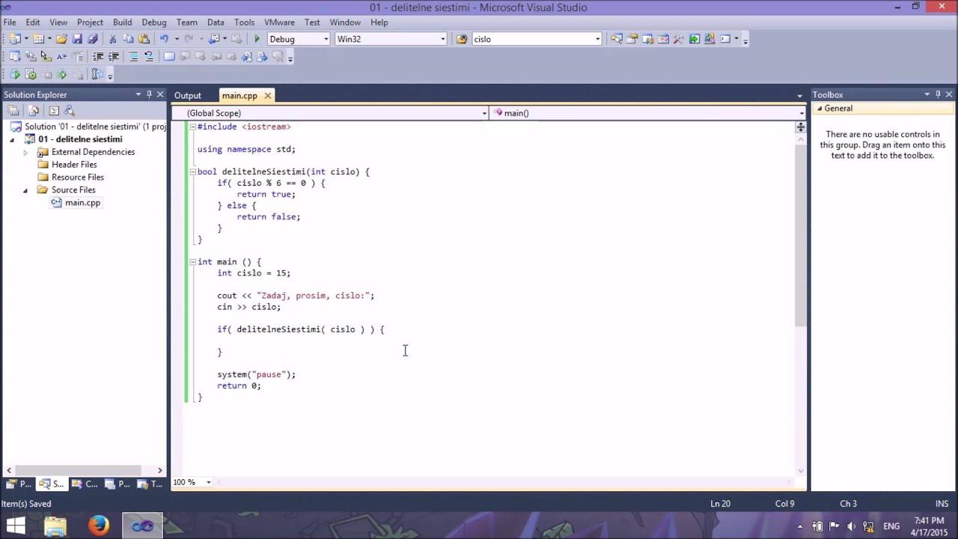This screenshot has width=958, height=539.
Task: Click the New Project toolbar icon
Action: (14, 39)
